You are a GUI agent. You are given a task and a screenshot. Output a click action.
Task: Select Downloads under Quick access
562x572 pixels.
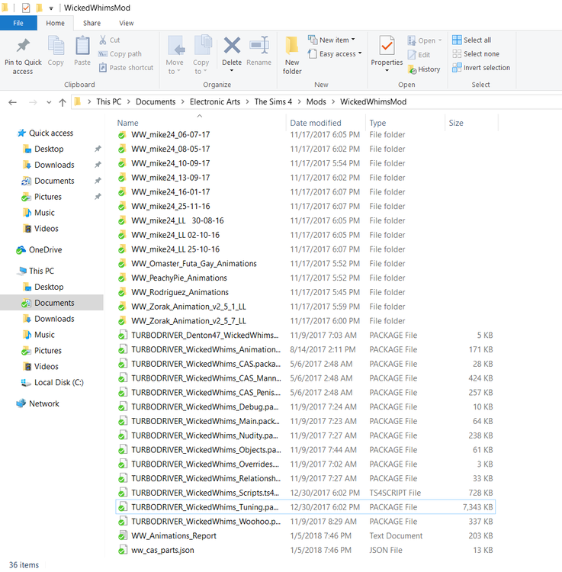click(x=48, y=165)
